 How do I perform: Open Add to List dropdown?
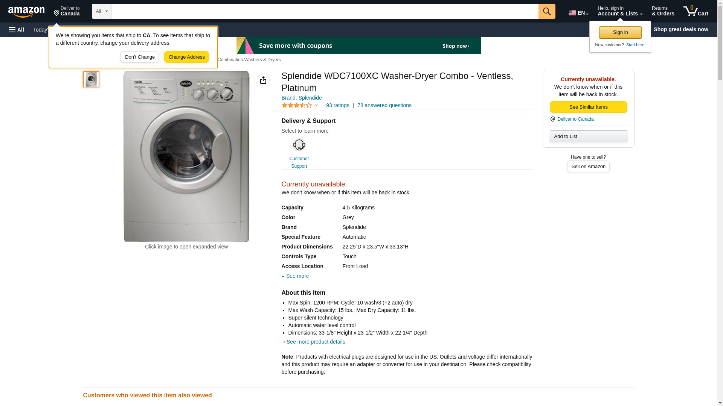tap(588, 136)
